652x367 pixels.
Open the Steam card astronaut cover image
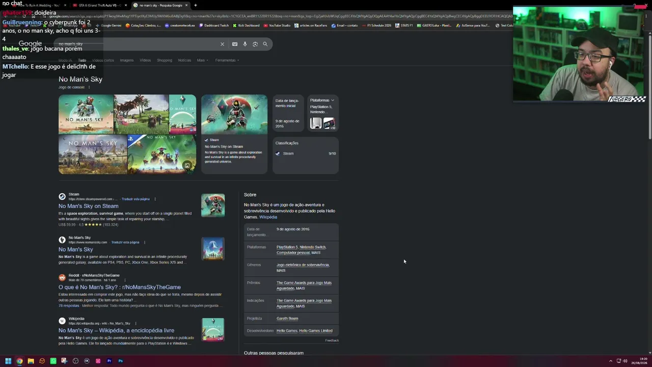(x=234, y=115)
